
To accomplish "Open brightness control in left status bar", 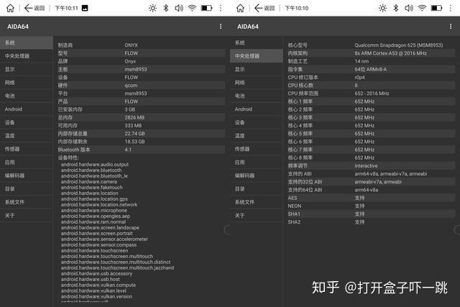I will tap(152, 8).
